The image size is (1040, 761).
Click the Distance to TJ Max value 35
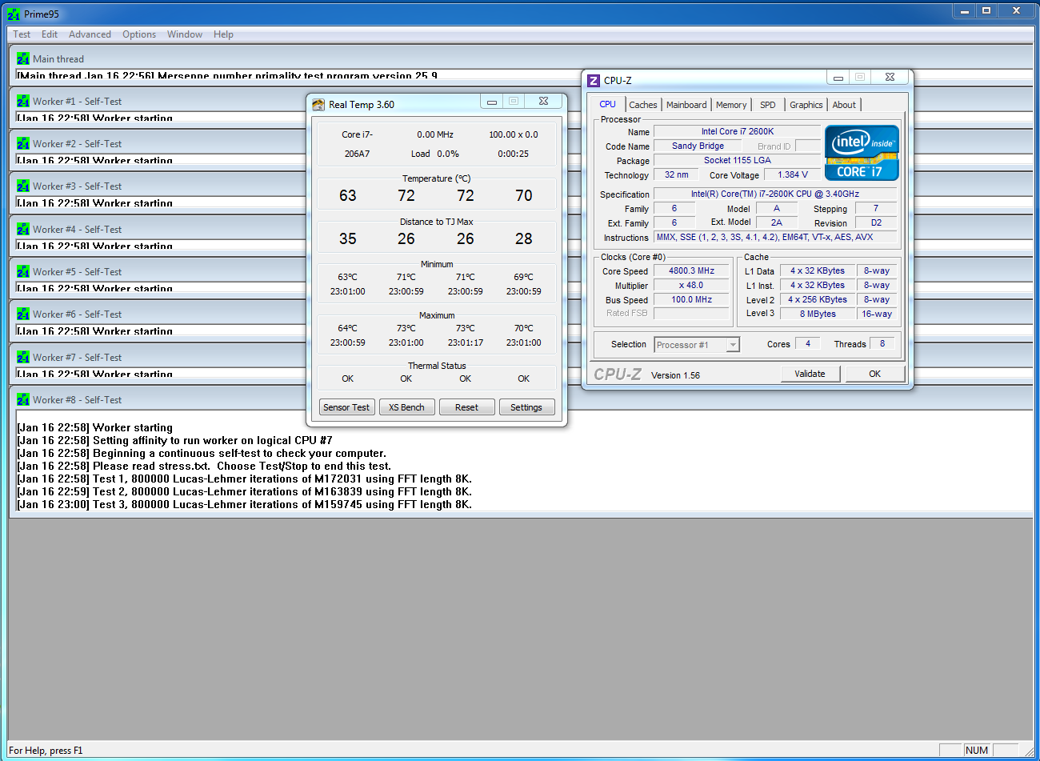point(348,238)
